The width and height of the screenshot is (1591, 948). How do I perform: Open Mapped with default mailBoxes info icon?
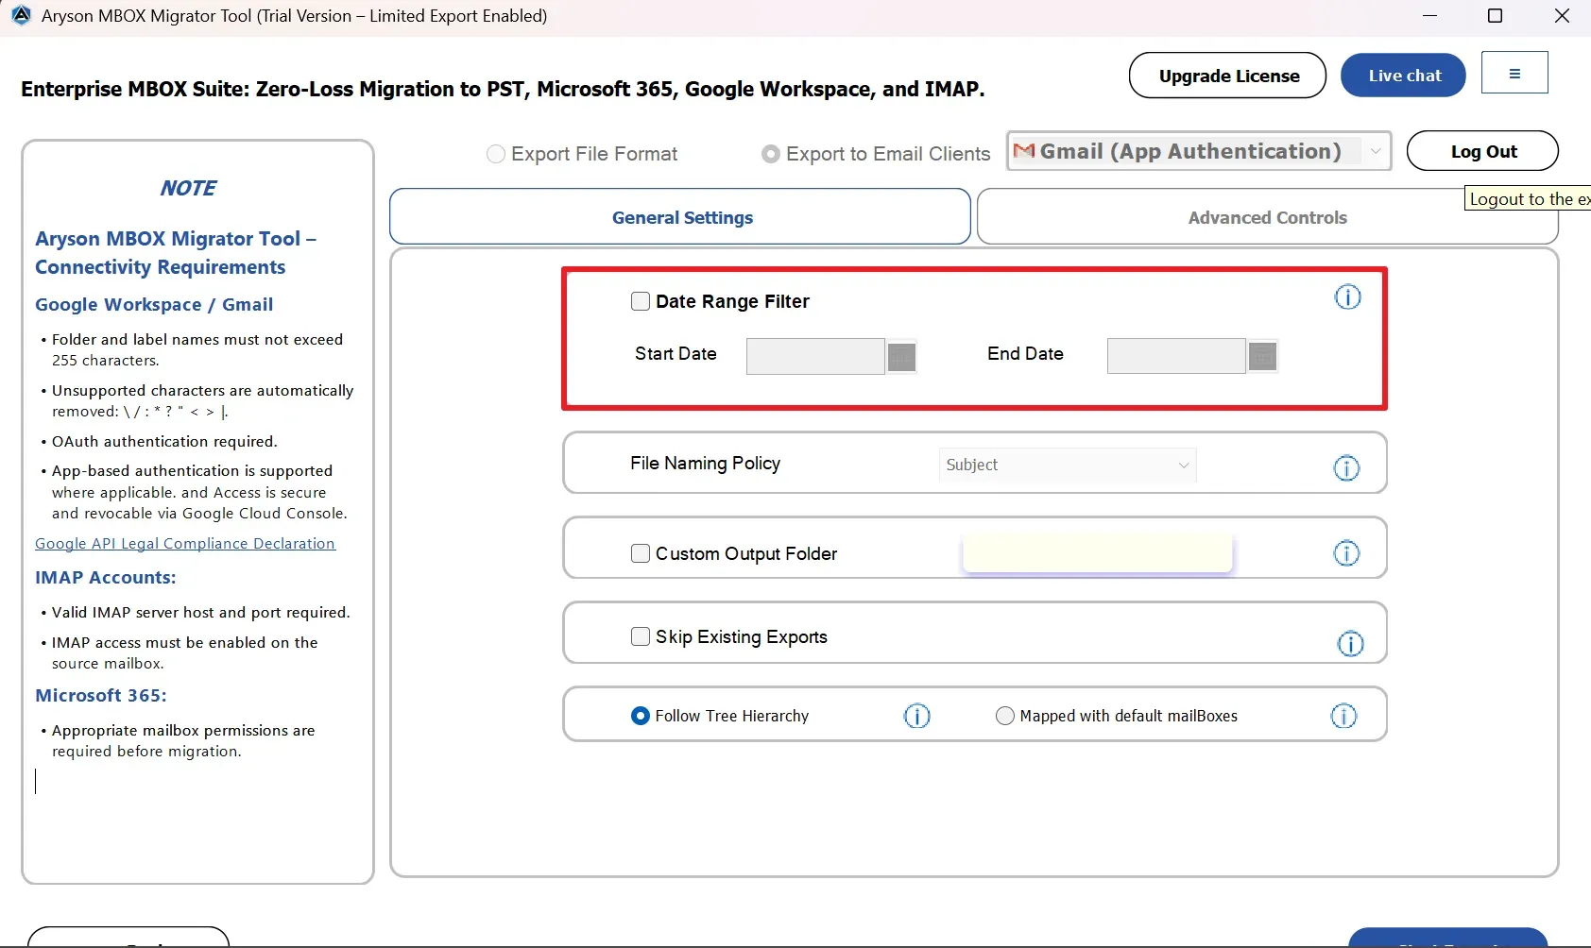pos(1343,716)
